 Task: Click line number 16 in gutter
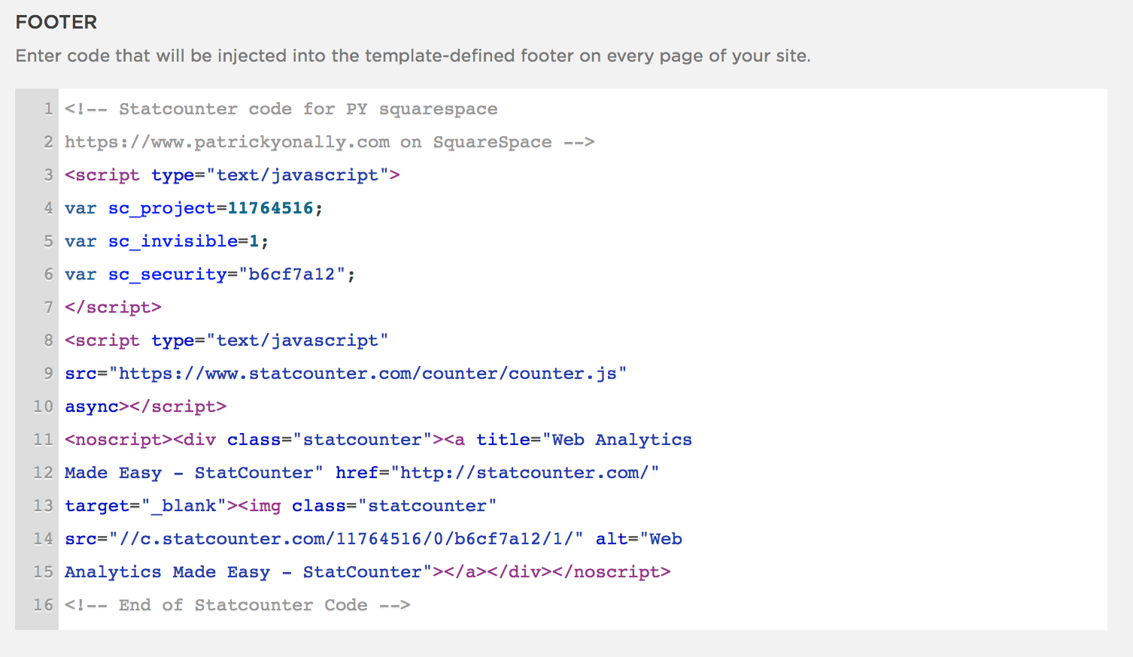coord(43,605)
